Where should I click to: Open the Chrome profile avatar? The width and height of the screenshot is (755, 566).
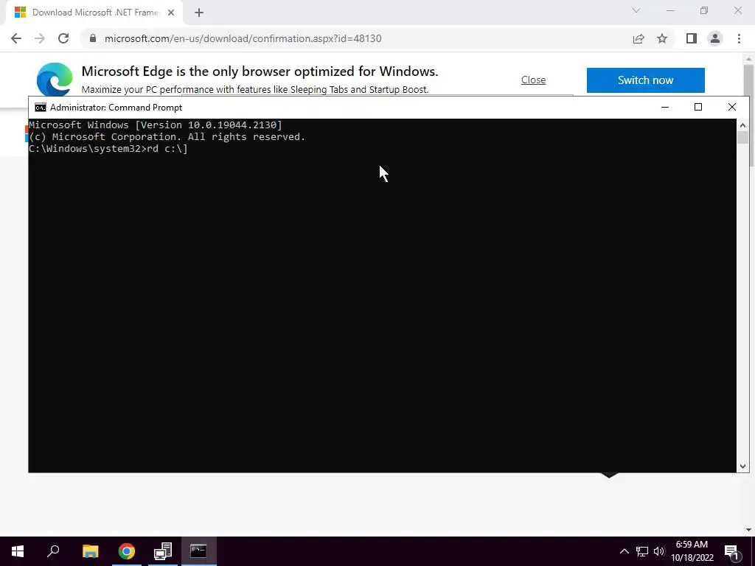[715, 38]
